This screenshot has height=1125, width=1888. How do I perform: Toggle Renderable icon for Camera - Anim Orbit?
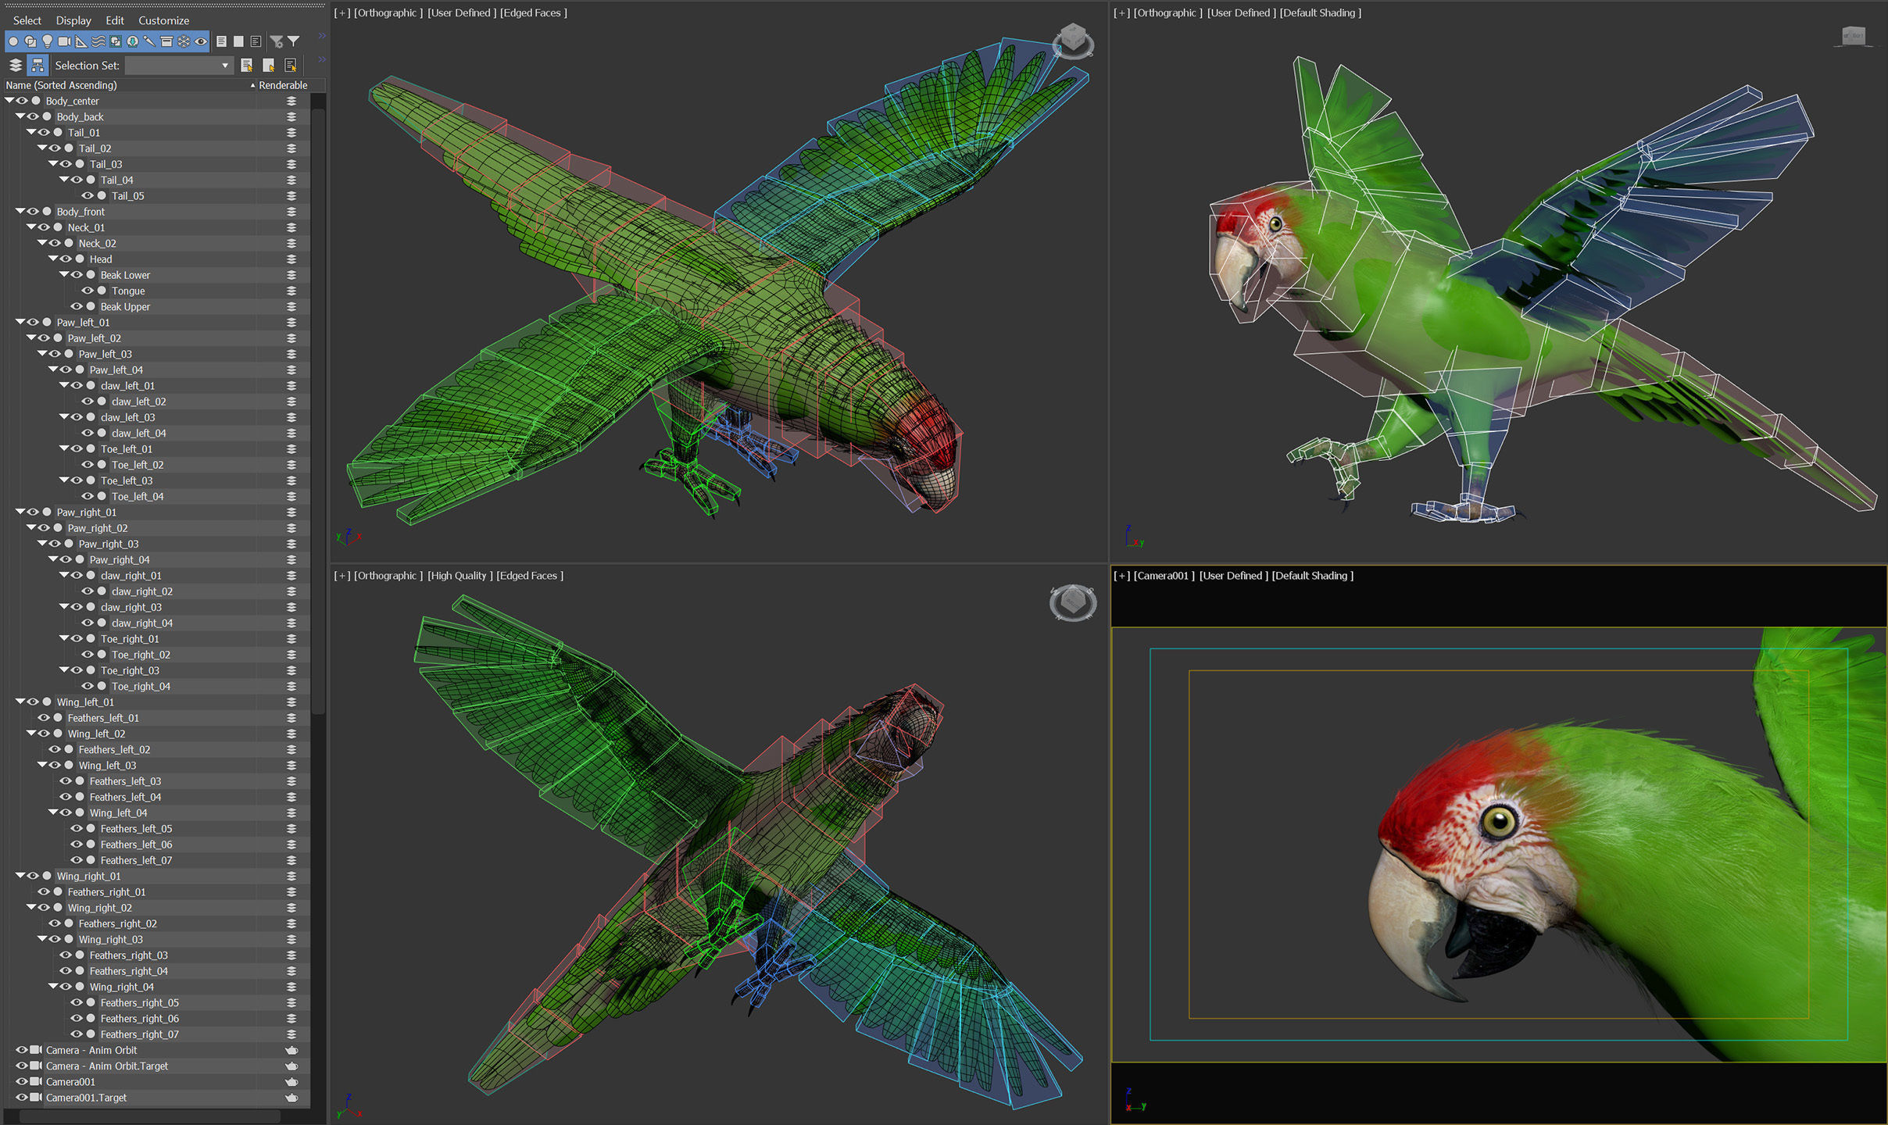coord(291,1050)
